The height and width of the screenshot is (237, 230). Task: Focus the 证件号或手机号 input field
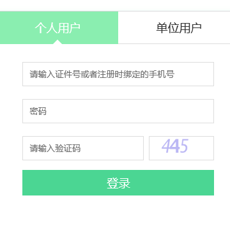(118, 74)
